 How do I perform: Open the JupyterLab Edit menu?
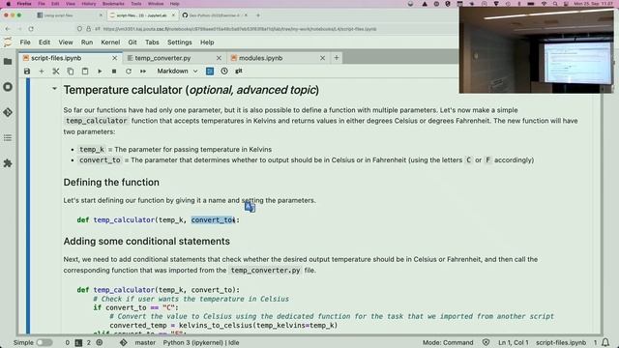pyautogui.click(x=44, y=43)
